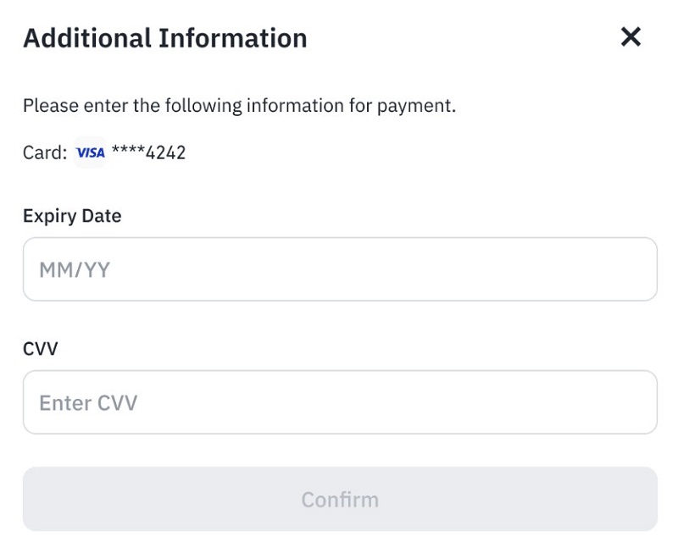Focus the Expiry Date input field
This screenshot has height=553, width=678.
pos(340,269)
